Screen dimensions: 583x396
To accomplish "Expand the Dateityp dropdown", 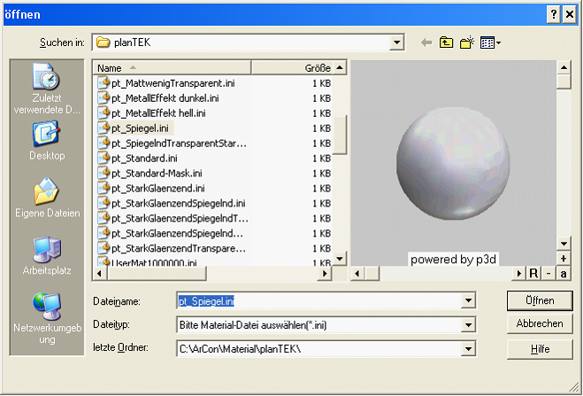I will tap(466, 325).
